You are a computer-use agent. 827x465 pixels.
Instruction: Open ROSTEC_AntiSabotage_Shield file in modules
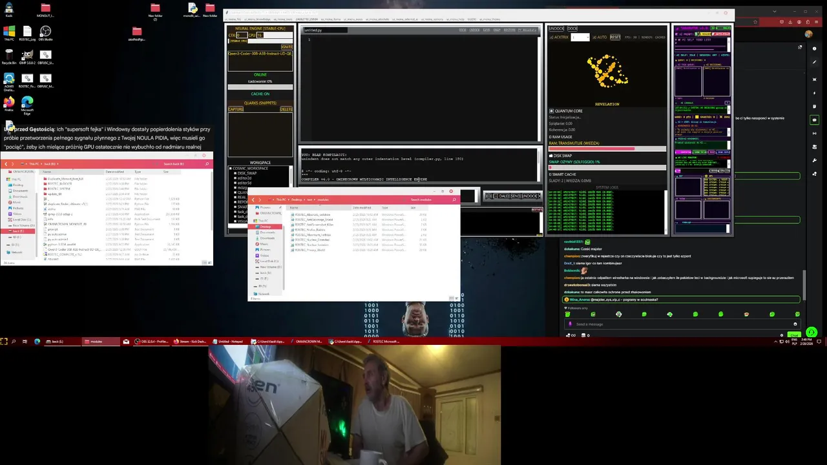coord(312,220)
